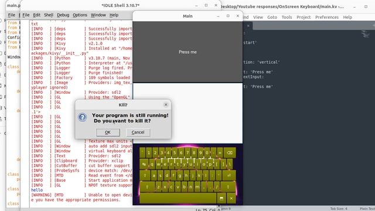The width and height of the screenshot is (375, 211).
Task: Tap the left shift key beside 'z'
Action: [x=147, y=186]
